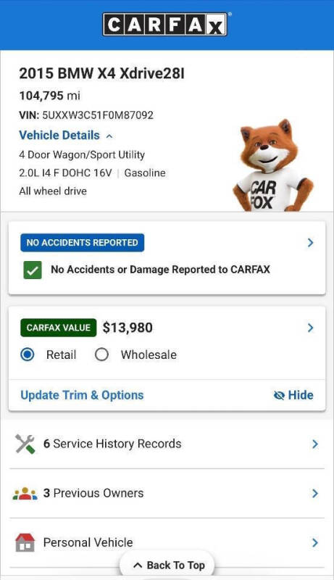The height and width of the screenshot is (580, 334).
Task: Click the blue NO ACCIDENTS REPORTED badge
Action: (x=82, y=243)
